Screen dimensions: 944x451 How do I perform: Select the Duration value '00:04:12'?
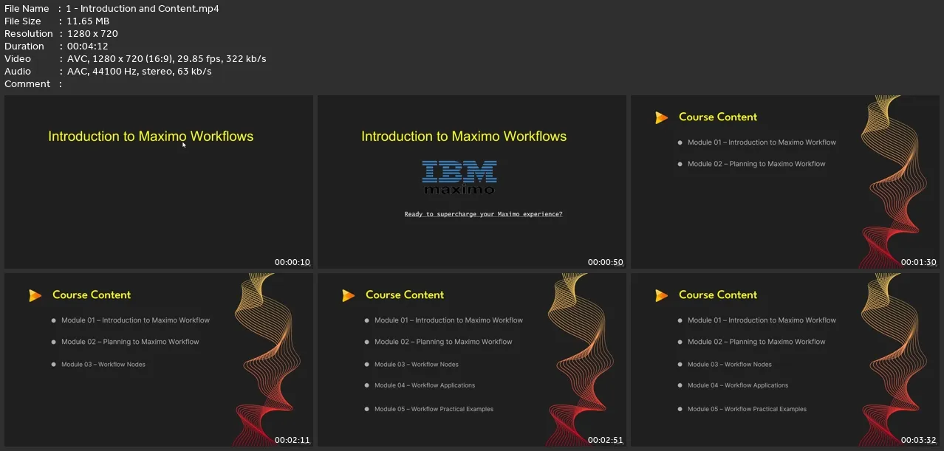88,46
